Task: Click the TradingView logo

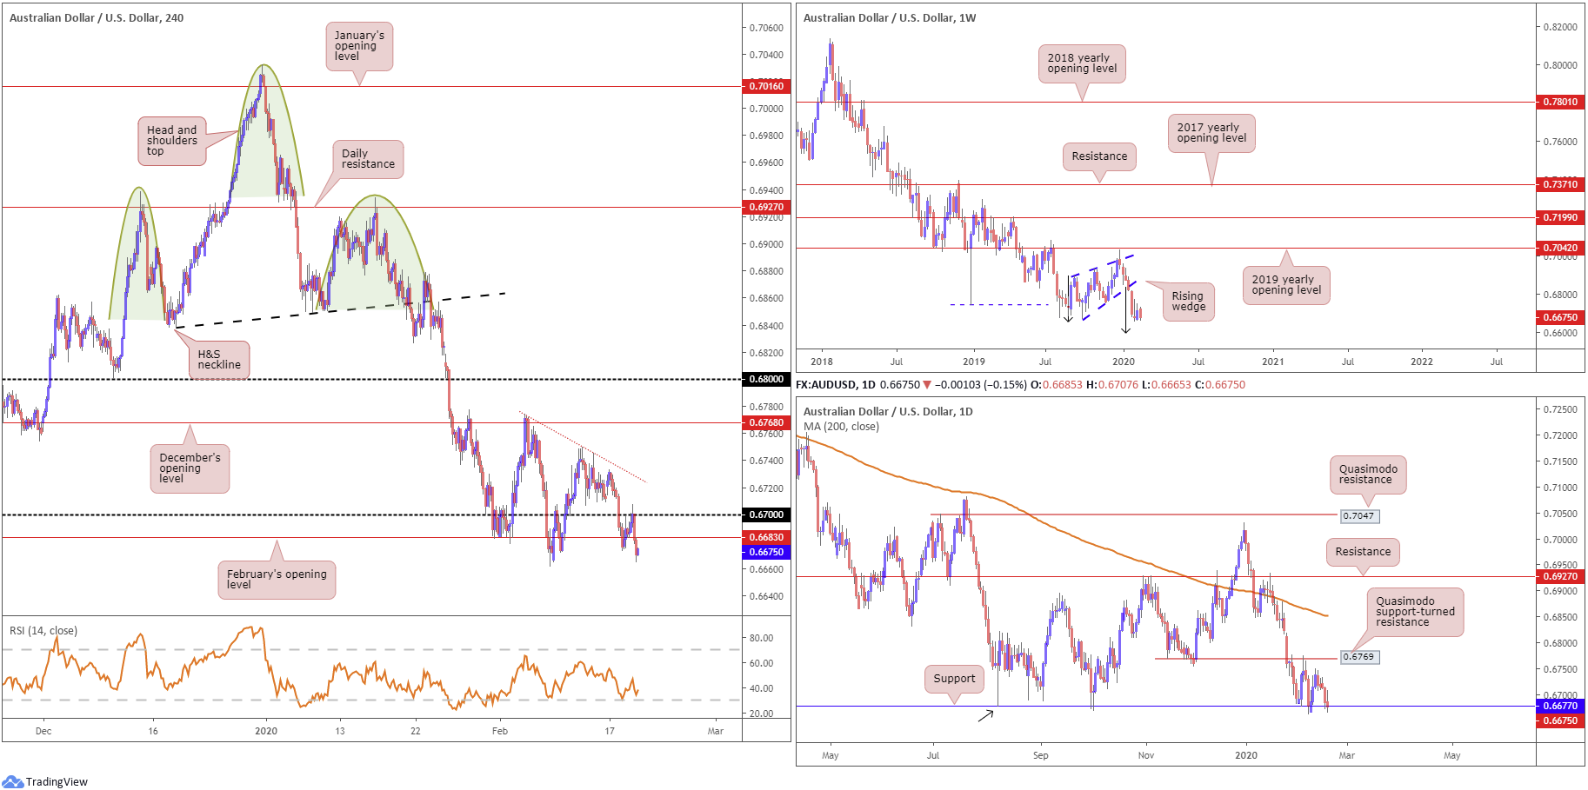Action: point(45,781)
